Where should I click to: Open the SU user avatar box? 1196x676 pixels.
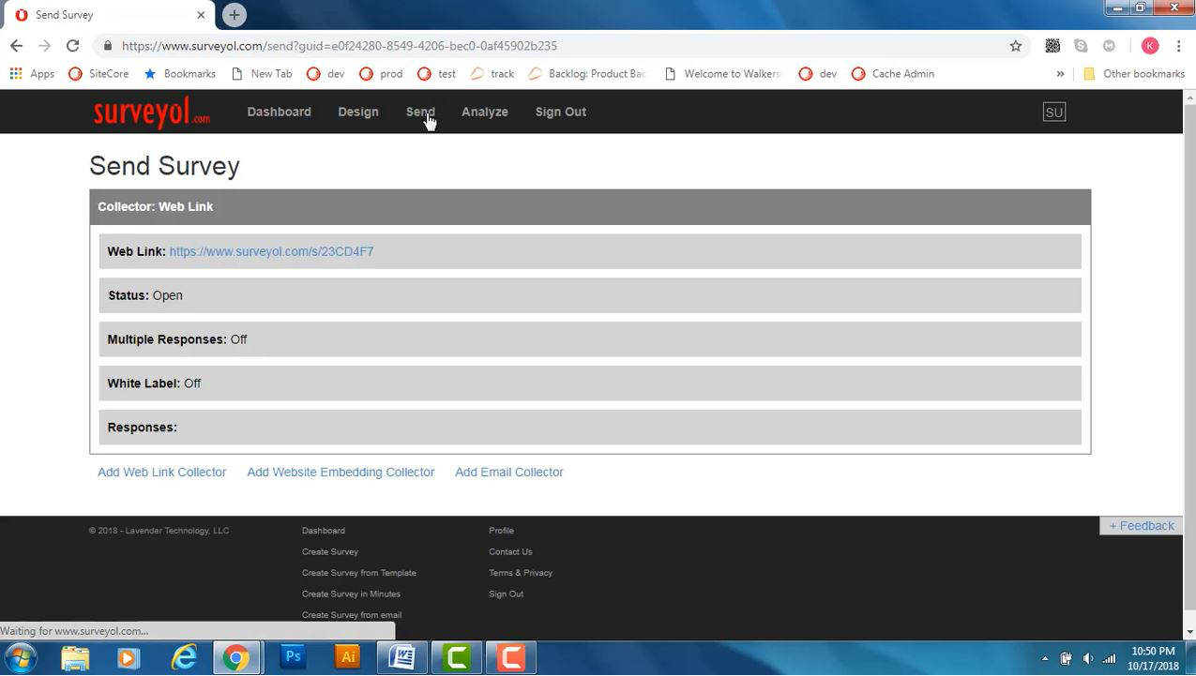pyautogui.click(x=1053, y=113)
